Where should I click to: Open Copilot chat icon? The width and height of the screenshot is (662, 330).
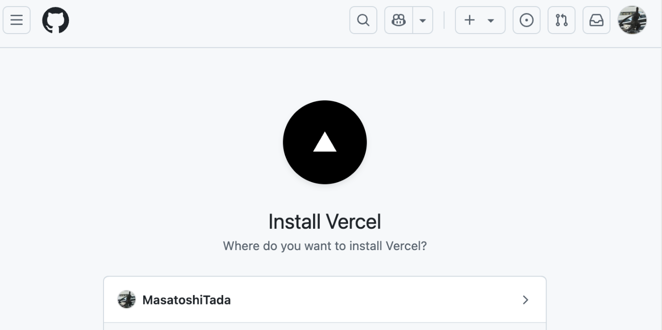399,20
